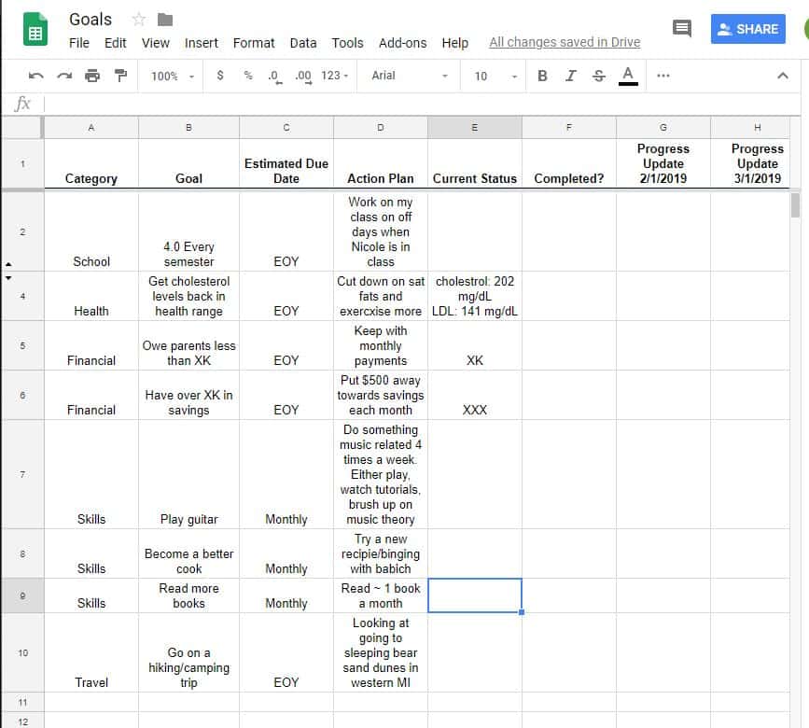Viewport: 809px width, 728px height.
Task: Click All changes saved in Drive link
Action: tap(565, 42)
